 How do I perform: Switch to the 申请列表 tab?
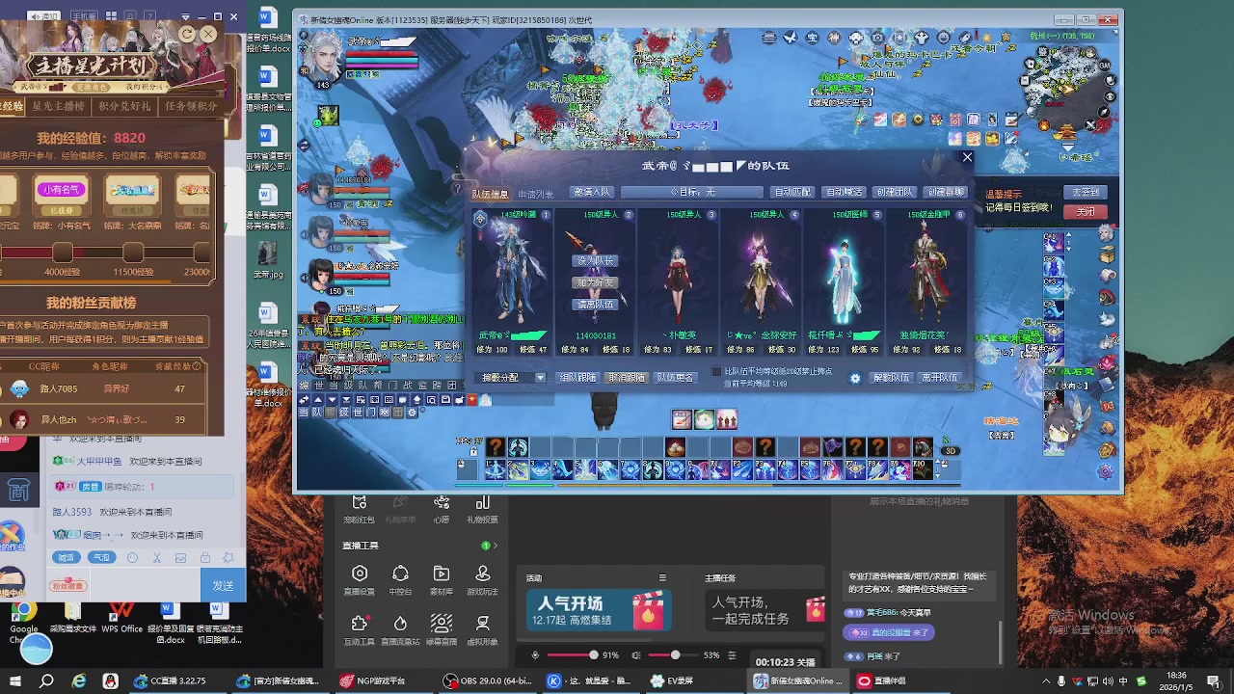click(x=535, y=194)
